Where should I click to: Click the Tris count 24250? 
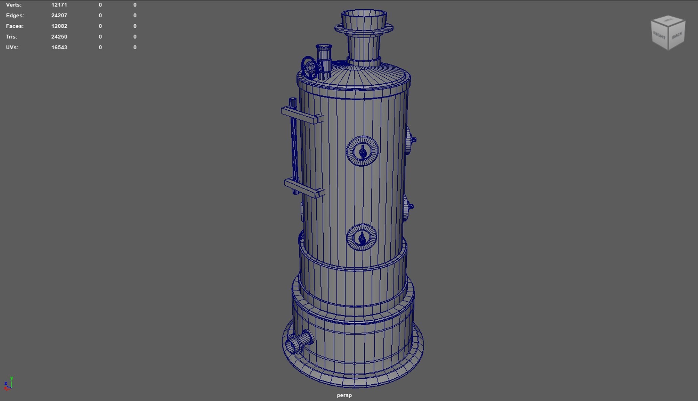click(59, 37)
